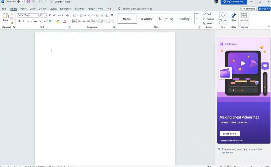
Task: Click the Paste clipboard icon
Action: (6, 16)
